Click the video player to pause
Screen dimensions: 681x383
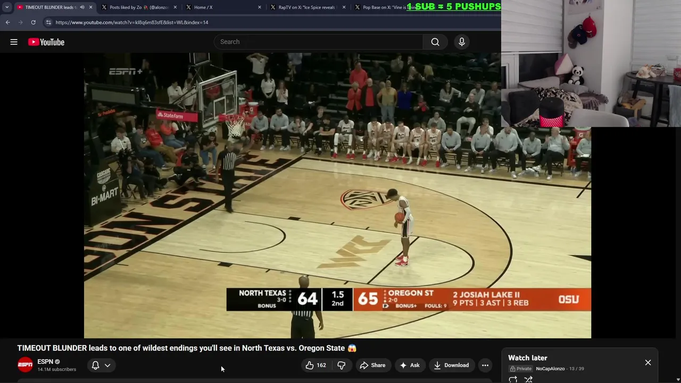pyautogui.click(x=337, y=195)
